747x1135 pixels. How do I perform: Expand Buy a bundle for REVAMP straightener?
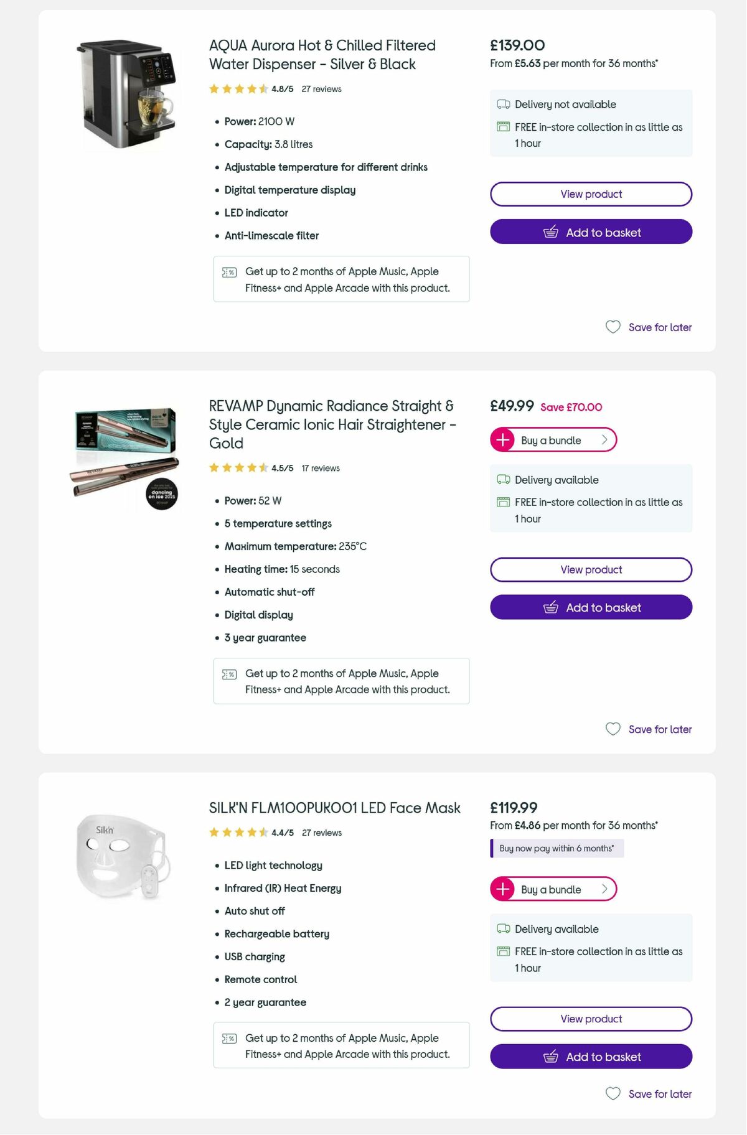(x=553, y=440)
